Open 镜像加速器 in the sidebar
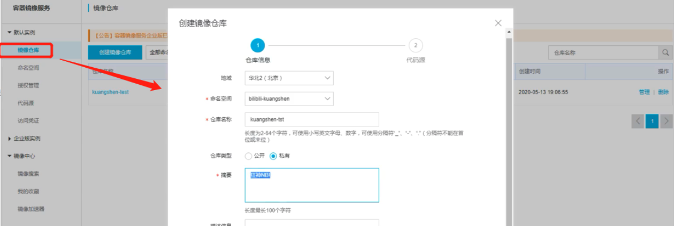This screenshot has width=676, height=226. click(x=30, y=208)
